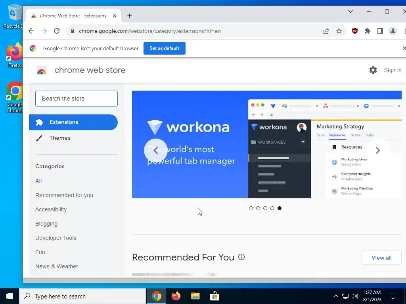Click the lock icon in address bar
Viewport: 406px width, 304px height.
tap(73, 31)
